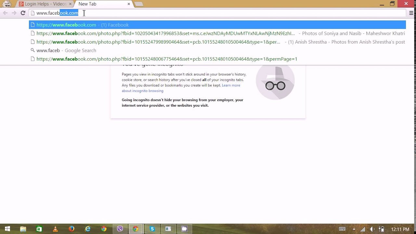Close the New Tab tab
Viewport: 416px width, 234px height.
[129, 4]
